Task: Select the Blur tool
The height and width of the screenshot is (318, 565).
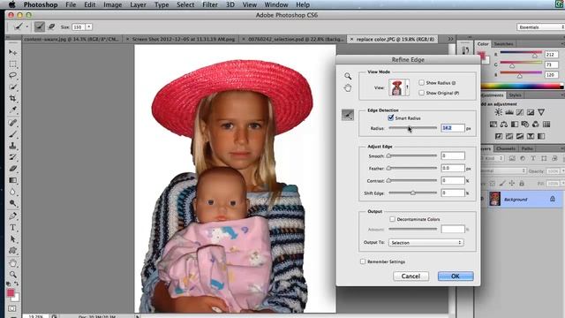Action: point(12,192)
